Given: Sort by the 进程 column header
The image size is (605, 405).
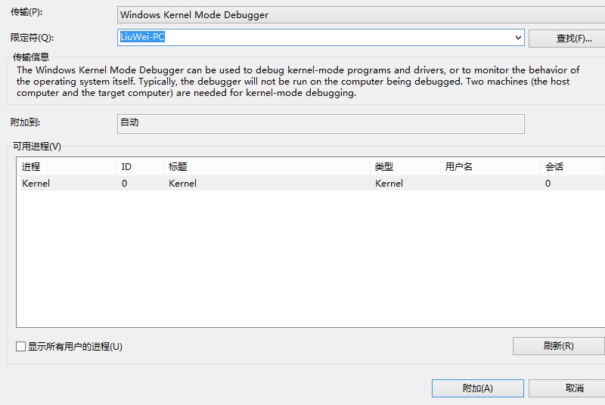Looking at the screenshot, I should [67, 166].
